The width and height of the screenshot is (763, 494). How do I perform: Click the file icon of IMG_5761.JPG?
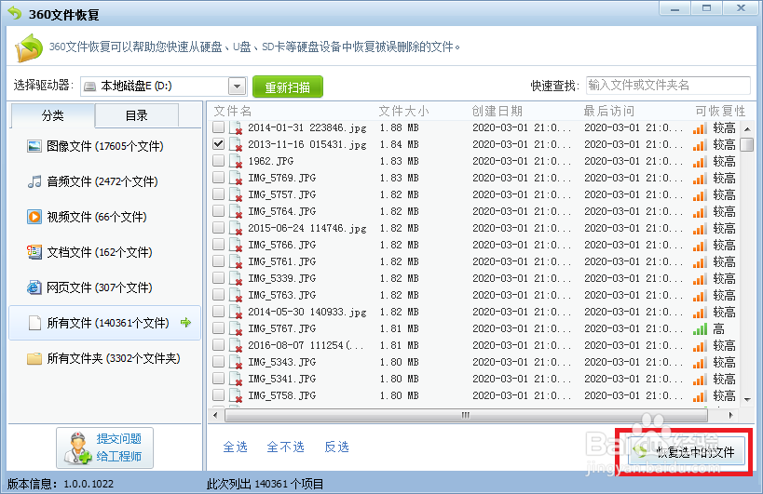(236, 261)
